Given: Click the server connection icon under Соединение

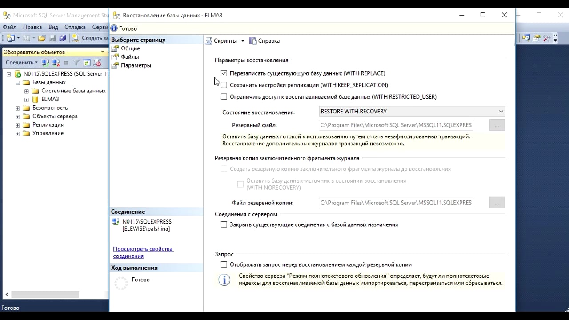Looking at the screenshot, I should [116, 222].
